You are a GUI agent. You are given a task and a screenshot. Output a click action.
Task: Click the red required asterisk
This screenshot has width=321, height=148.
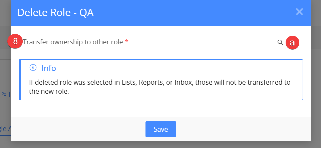point(126,41)
